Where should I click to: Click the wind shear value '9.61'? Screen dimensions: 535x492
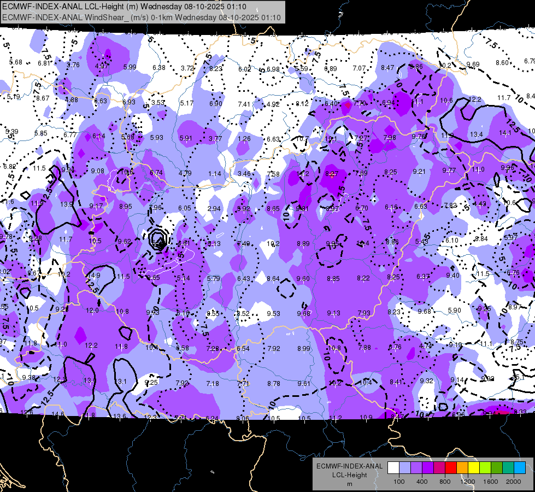[x=304, y=383]
